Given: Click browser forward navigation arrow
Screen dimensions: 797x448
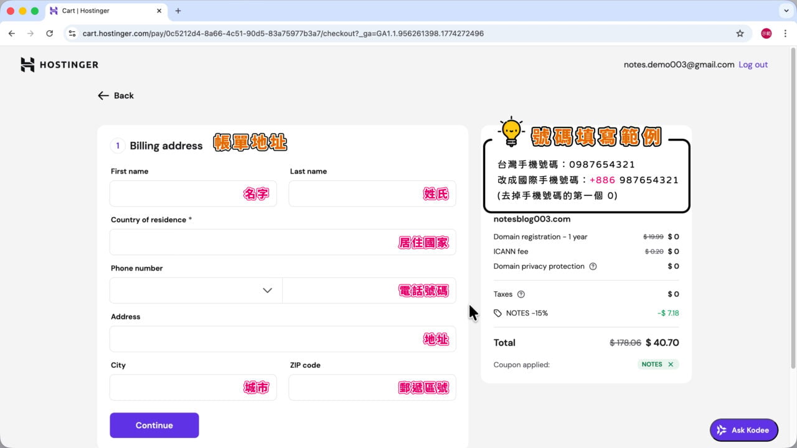Looking at the screenshot, I should point(31,34).
